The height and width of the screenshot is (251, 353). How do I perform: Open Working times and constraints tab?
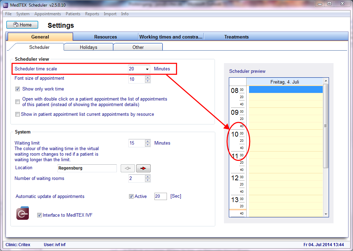point(171,37)
